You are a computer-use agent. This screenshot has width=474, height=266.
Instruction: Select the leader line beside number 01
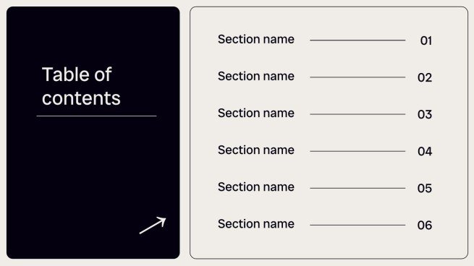click(357, 40)
